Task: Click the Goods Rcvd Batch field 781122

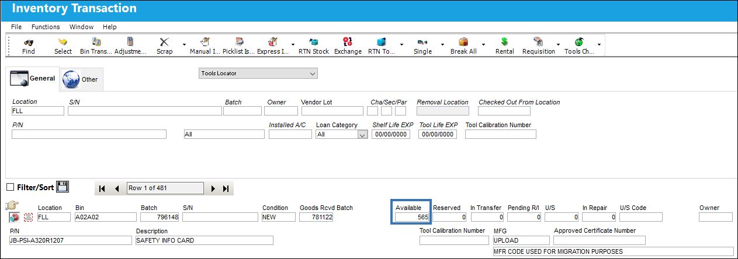Action: (x=317, y=217)
